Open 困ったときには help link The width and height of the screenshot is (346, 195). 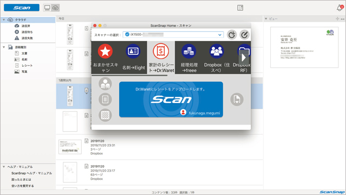pyautogui.click(x=21, y=179)
